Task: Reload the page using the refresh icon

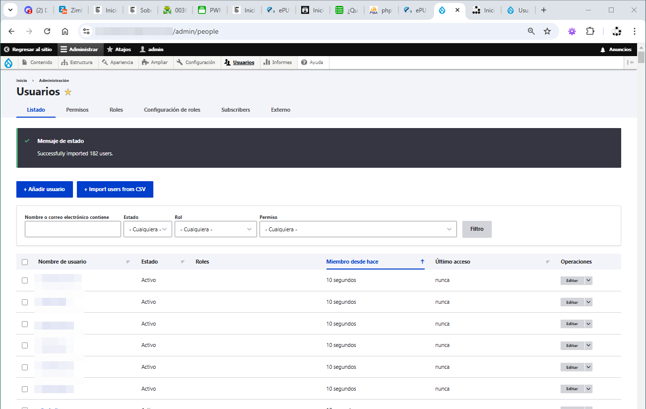Action: point(47,31)
